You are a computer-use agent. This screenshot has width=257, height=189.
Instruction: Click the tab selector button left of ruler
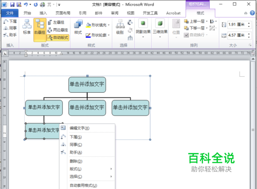[5, 53]
